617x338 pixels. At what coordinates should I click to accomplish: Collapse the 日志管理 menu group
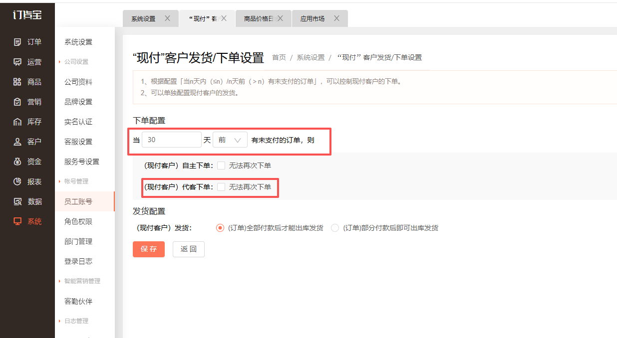coord(76,321)
